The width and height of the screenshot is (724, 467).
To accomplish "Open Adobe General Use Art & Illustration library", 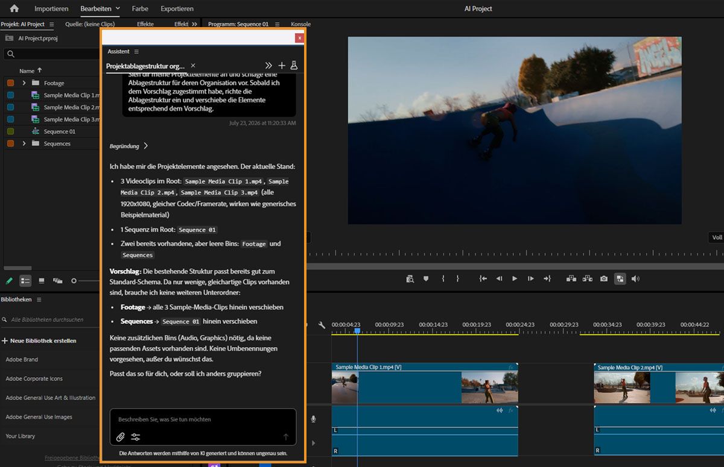I will point(51,398).
